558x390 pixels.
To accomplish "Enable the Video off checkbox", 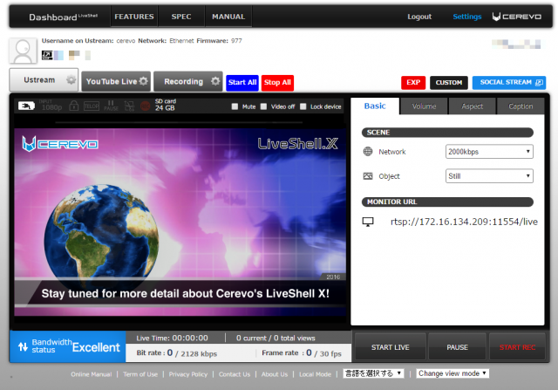I will (x=263, y=106).
